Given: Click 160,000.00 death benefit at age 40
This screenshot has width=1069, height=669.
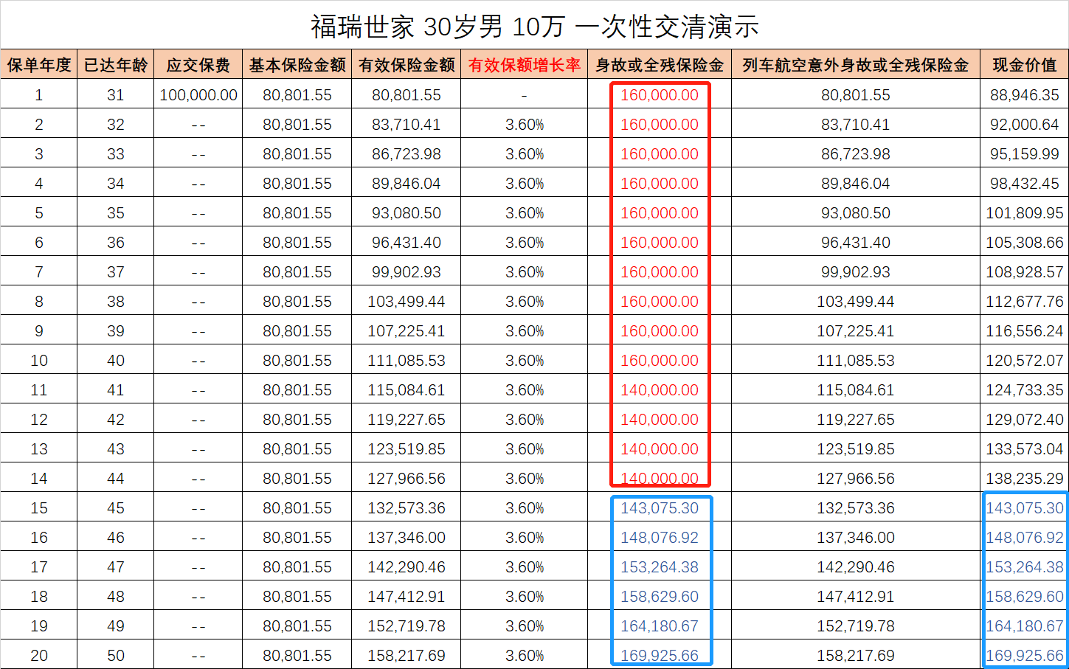Looking at the screenshot, I should 660,361.
